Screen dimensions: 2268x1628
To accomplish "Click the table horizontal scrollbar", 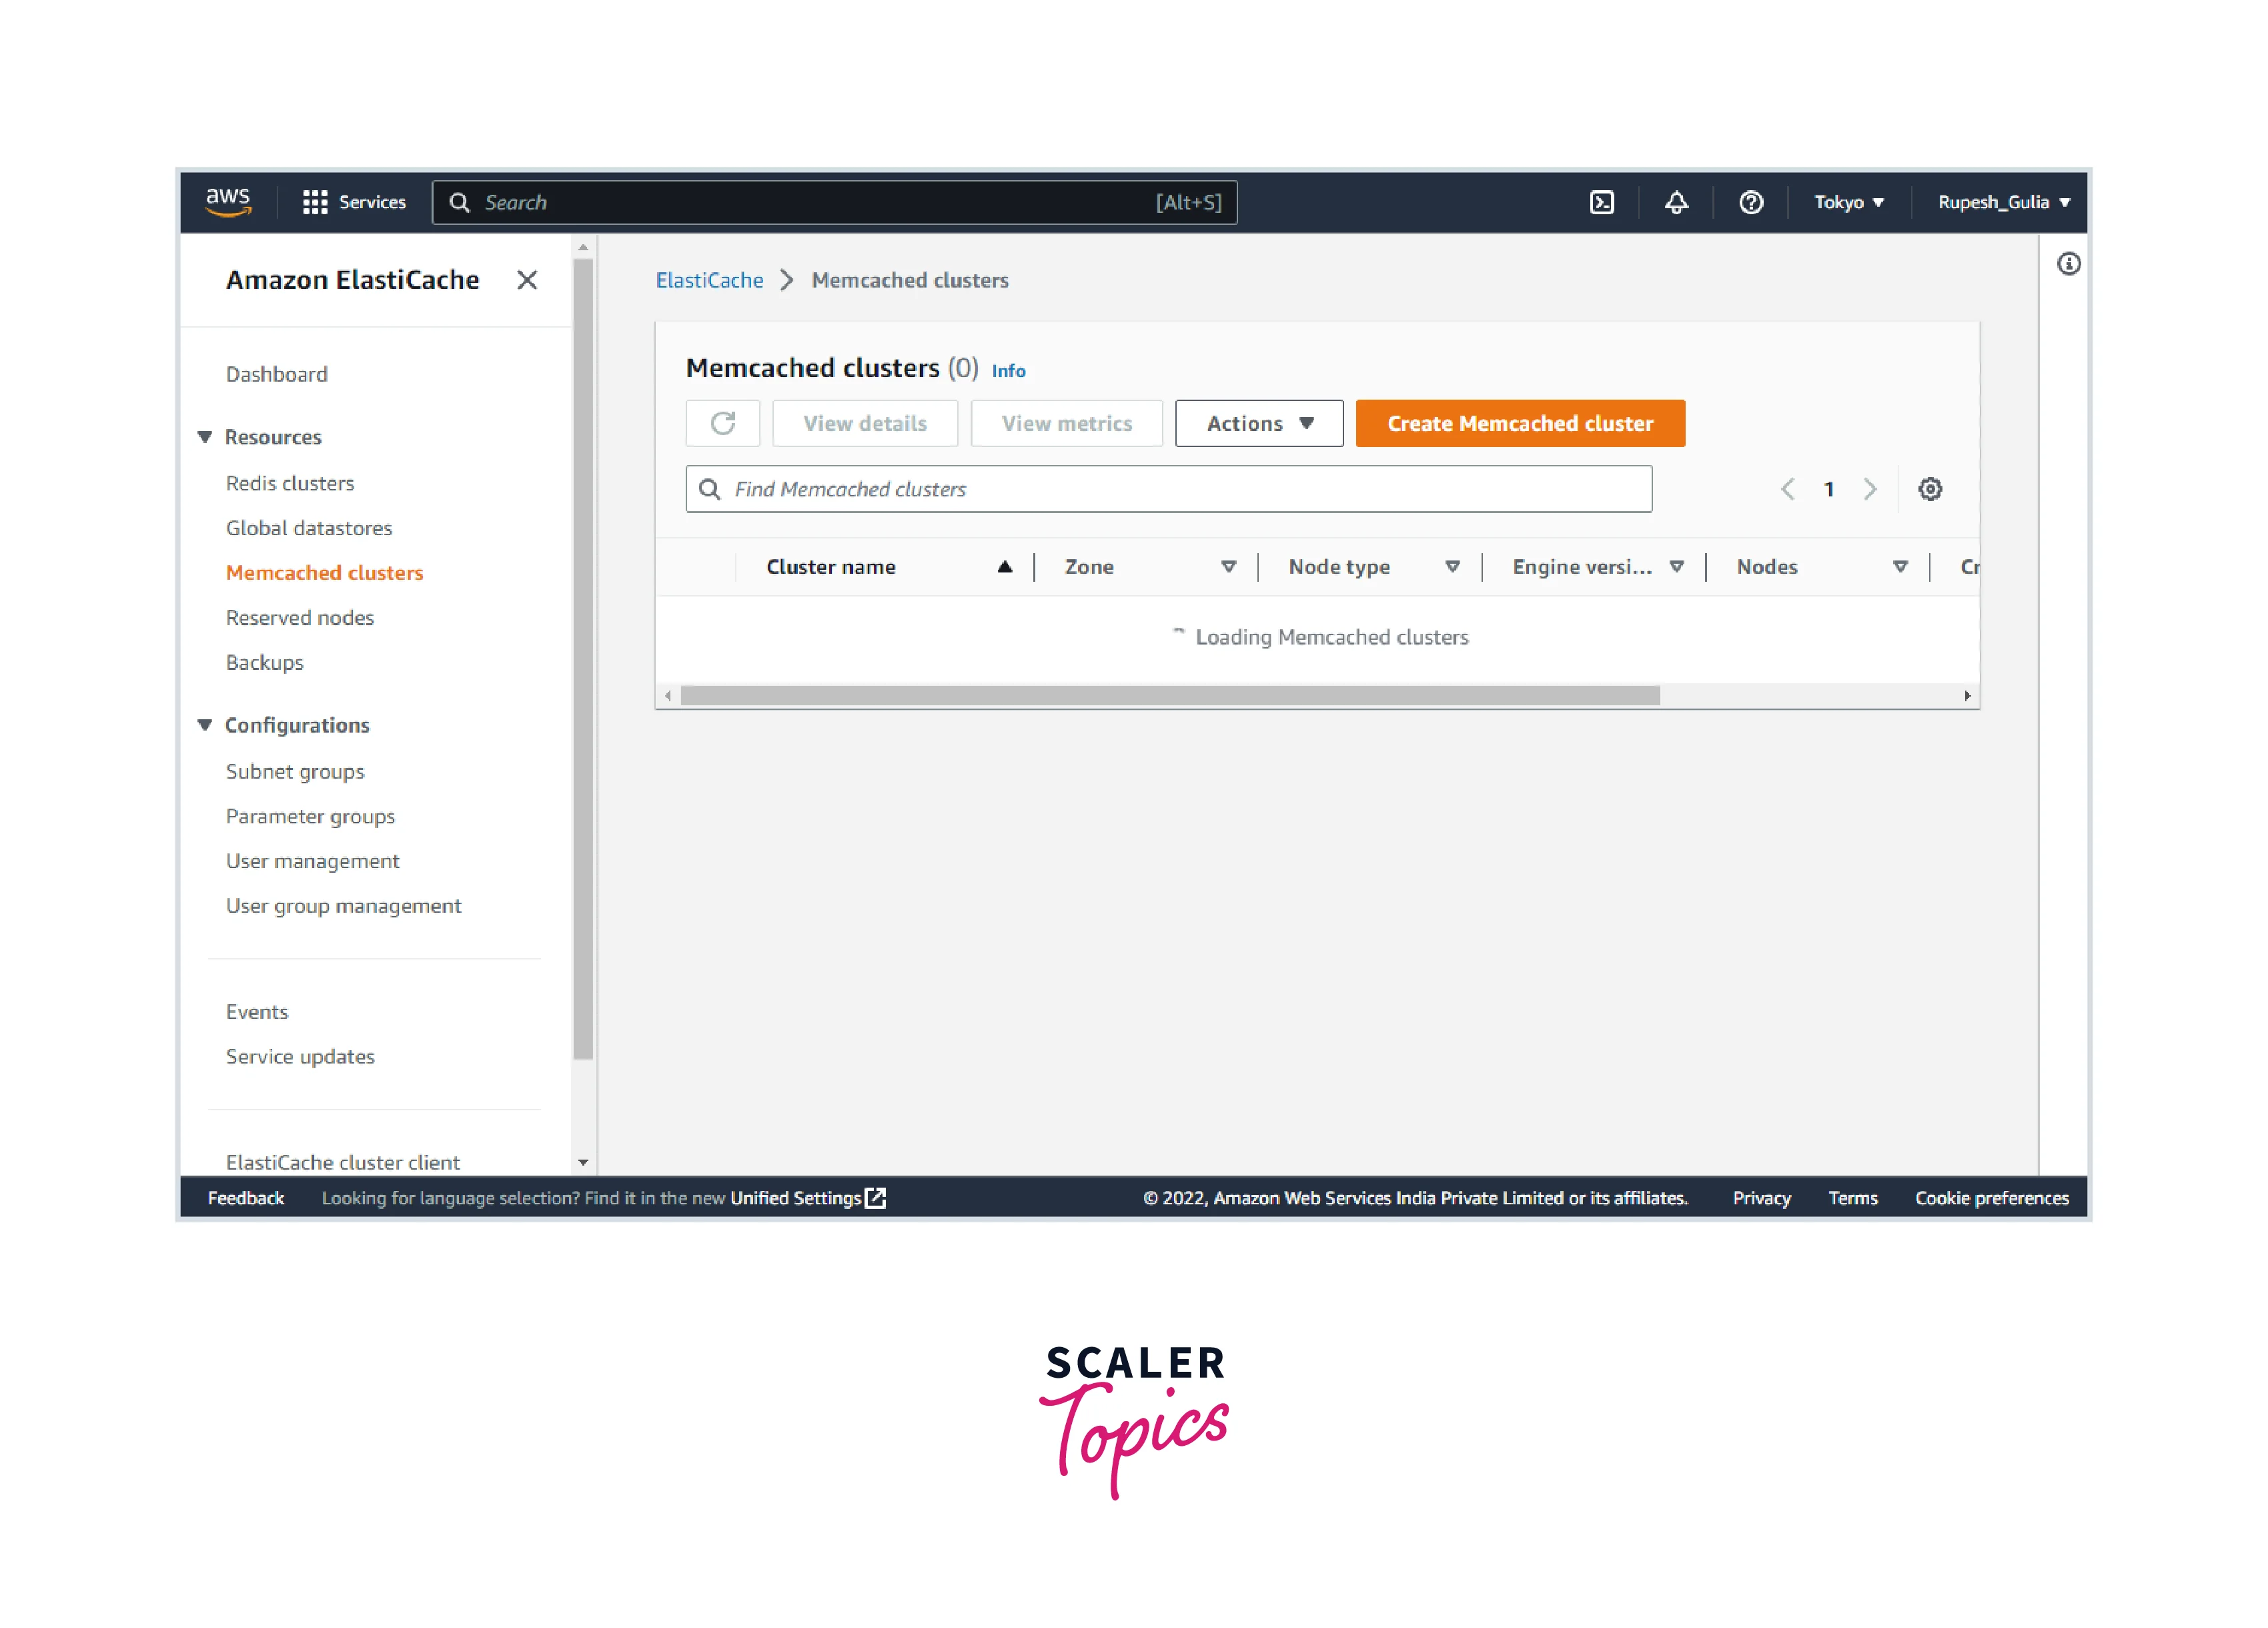I will pos(1169,695).
